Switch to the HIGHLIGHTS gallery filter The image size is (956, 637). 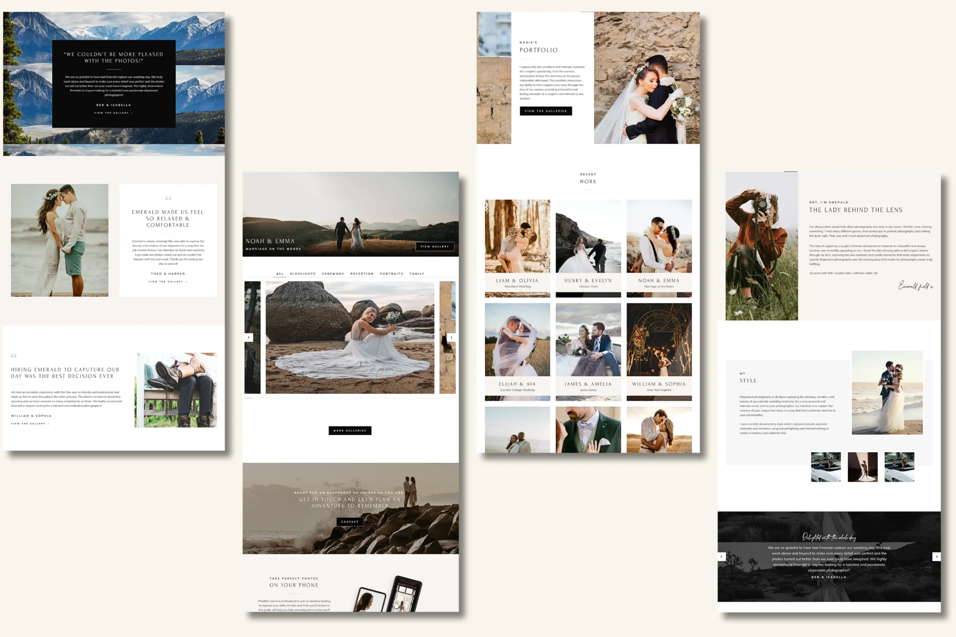[x=303, y=274]
